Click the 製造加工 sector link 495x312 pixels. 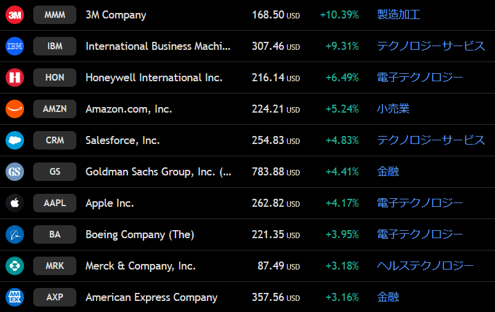pyautogui.click(x=398, y=15)
